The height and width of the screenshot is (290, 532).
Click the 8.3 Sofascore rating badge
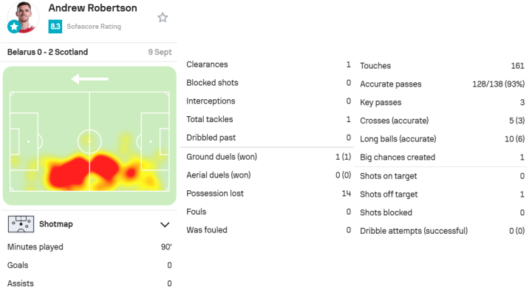click(x=55, y=27)
